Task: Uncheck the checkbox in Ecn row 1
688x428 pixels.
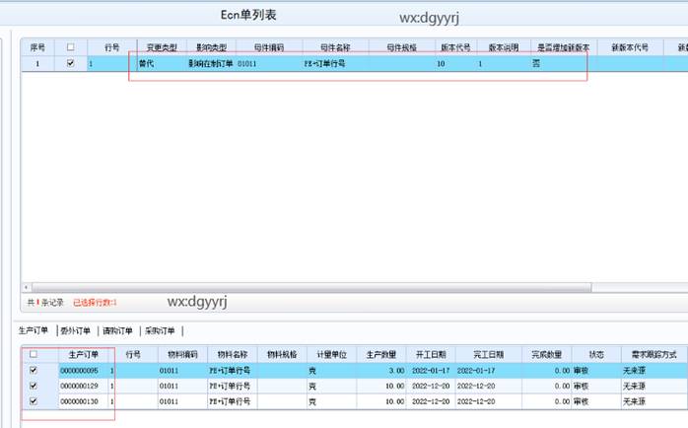Action: (x=69, y=63)
